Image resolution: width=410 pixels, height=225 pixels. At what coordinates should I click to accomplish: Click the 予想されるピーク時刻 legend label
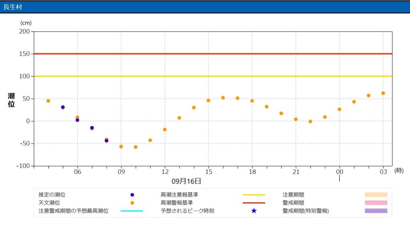(x=187, y=211)
